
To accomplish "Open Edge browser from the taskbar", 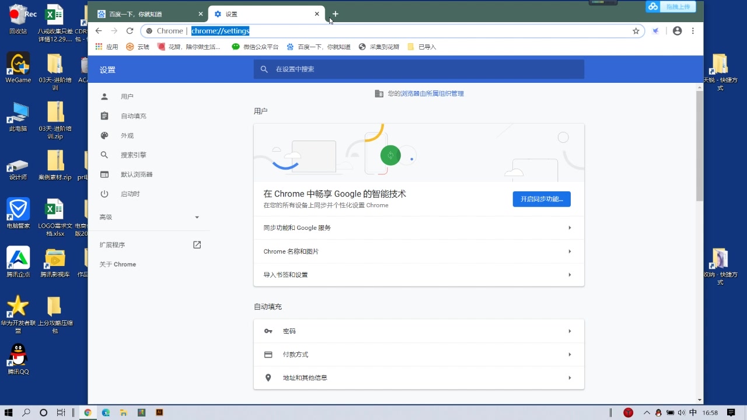I will (106, 412).
